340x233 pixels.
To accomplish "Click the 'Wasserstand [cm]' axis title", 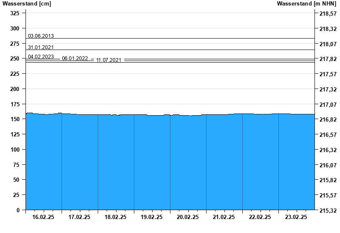I will click(x=26, y=4).
